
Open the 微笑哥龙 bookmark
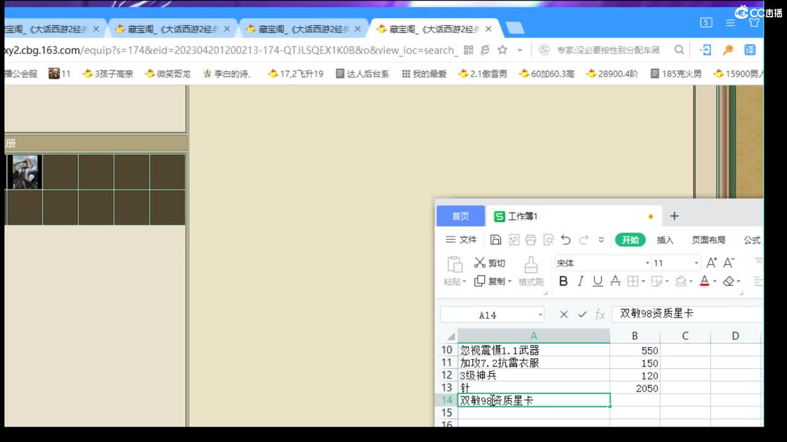[168, 74]
